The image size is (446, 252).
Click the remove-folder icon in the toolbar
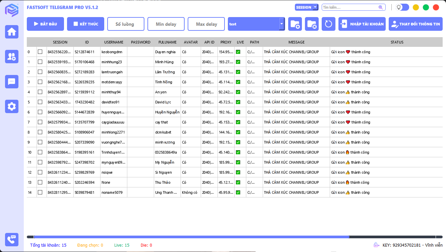(x=312, y=24)
